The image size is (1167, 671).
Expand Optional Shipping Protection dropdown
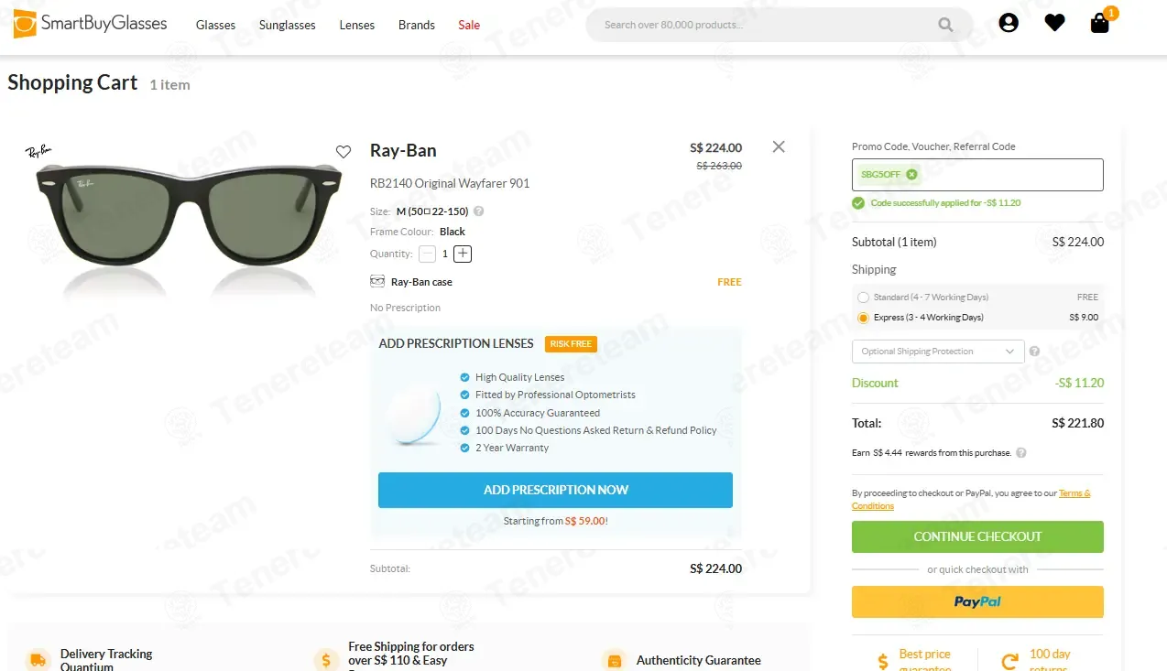click(938, 352)
